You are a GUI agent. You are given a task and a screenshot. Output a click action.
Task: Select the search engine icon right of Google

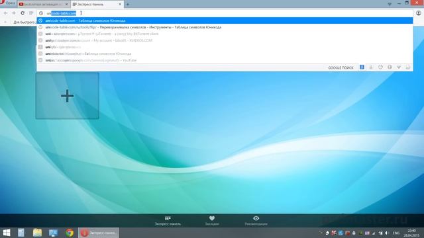point(371,67)
